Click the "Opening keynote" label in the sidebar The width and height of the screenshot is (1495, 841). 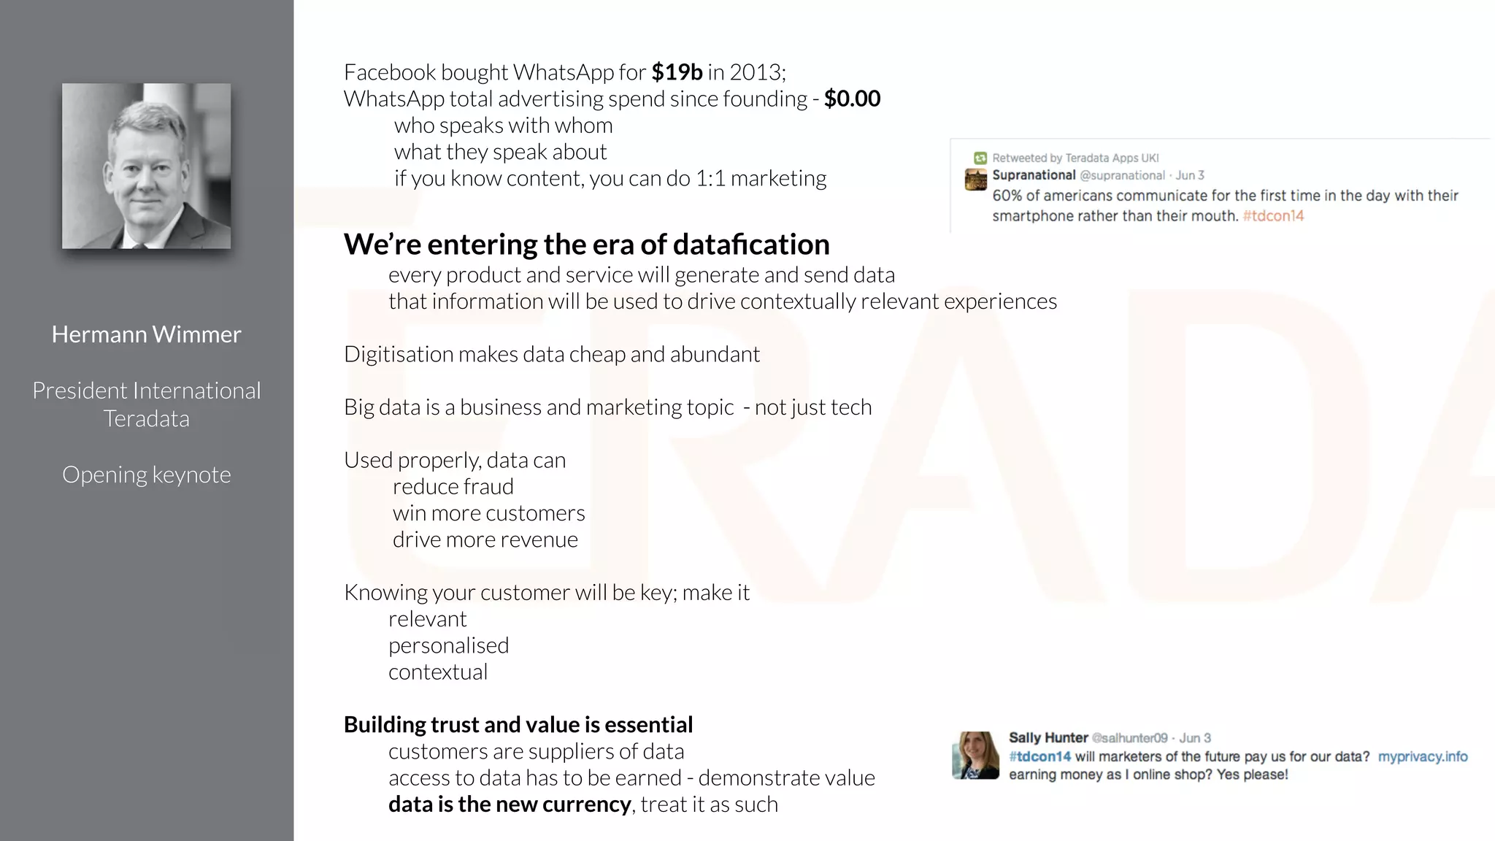tap(146, 475)
